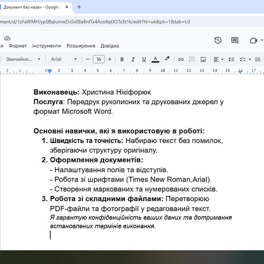Toggle bold formatting
Viewport: 264px width, 264px height.
click(x=122, y=59)
